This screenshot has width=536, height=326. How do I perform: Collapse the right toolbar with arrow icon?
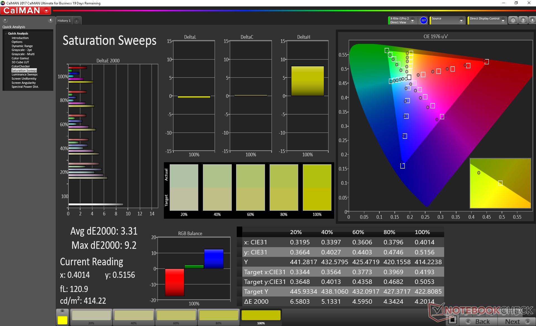(532, 20)
